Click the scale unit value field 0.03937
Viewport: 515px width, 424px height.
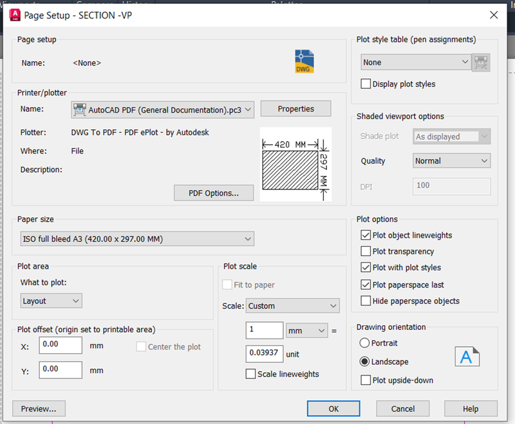point(265,354)
